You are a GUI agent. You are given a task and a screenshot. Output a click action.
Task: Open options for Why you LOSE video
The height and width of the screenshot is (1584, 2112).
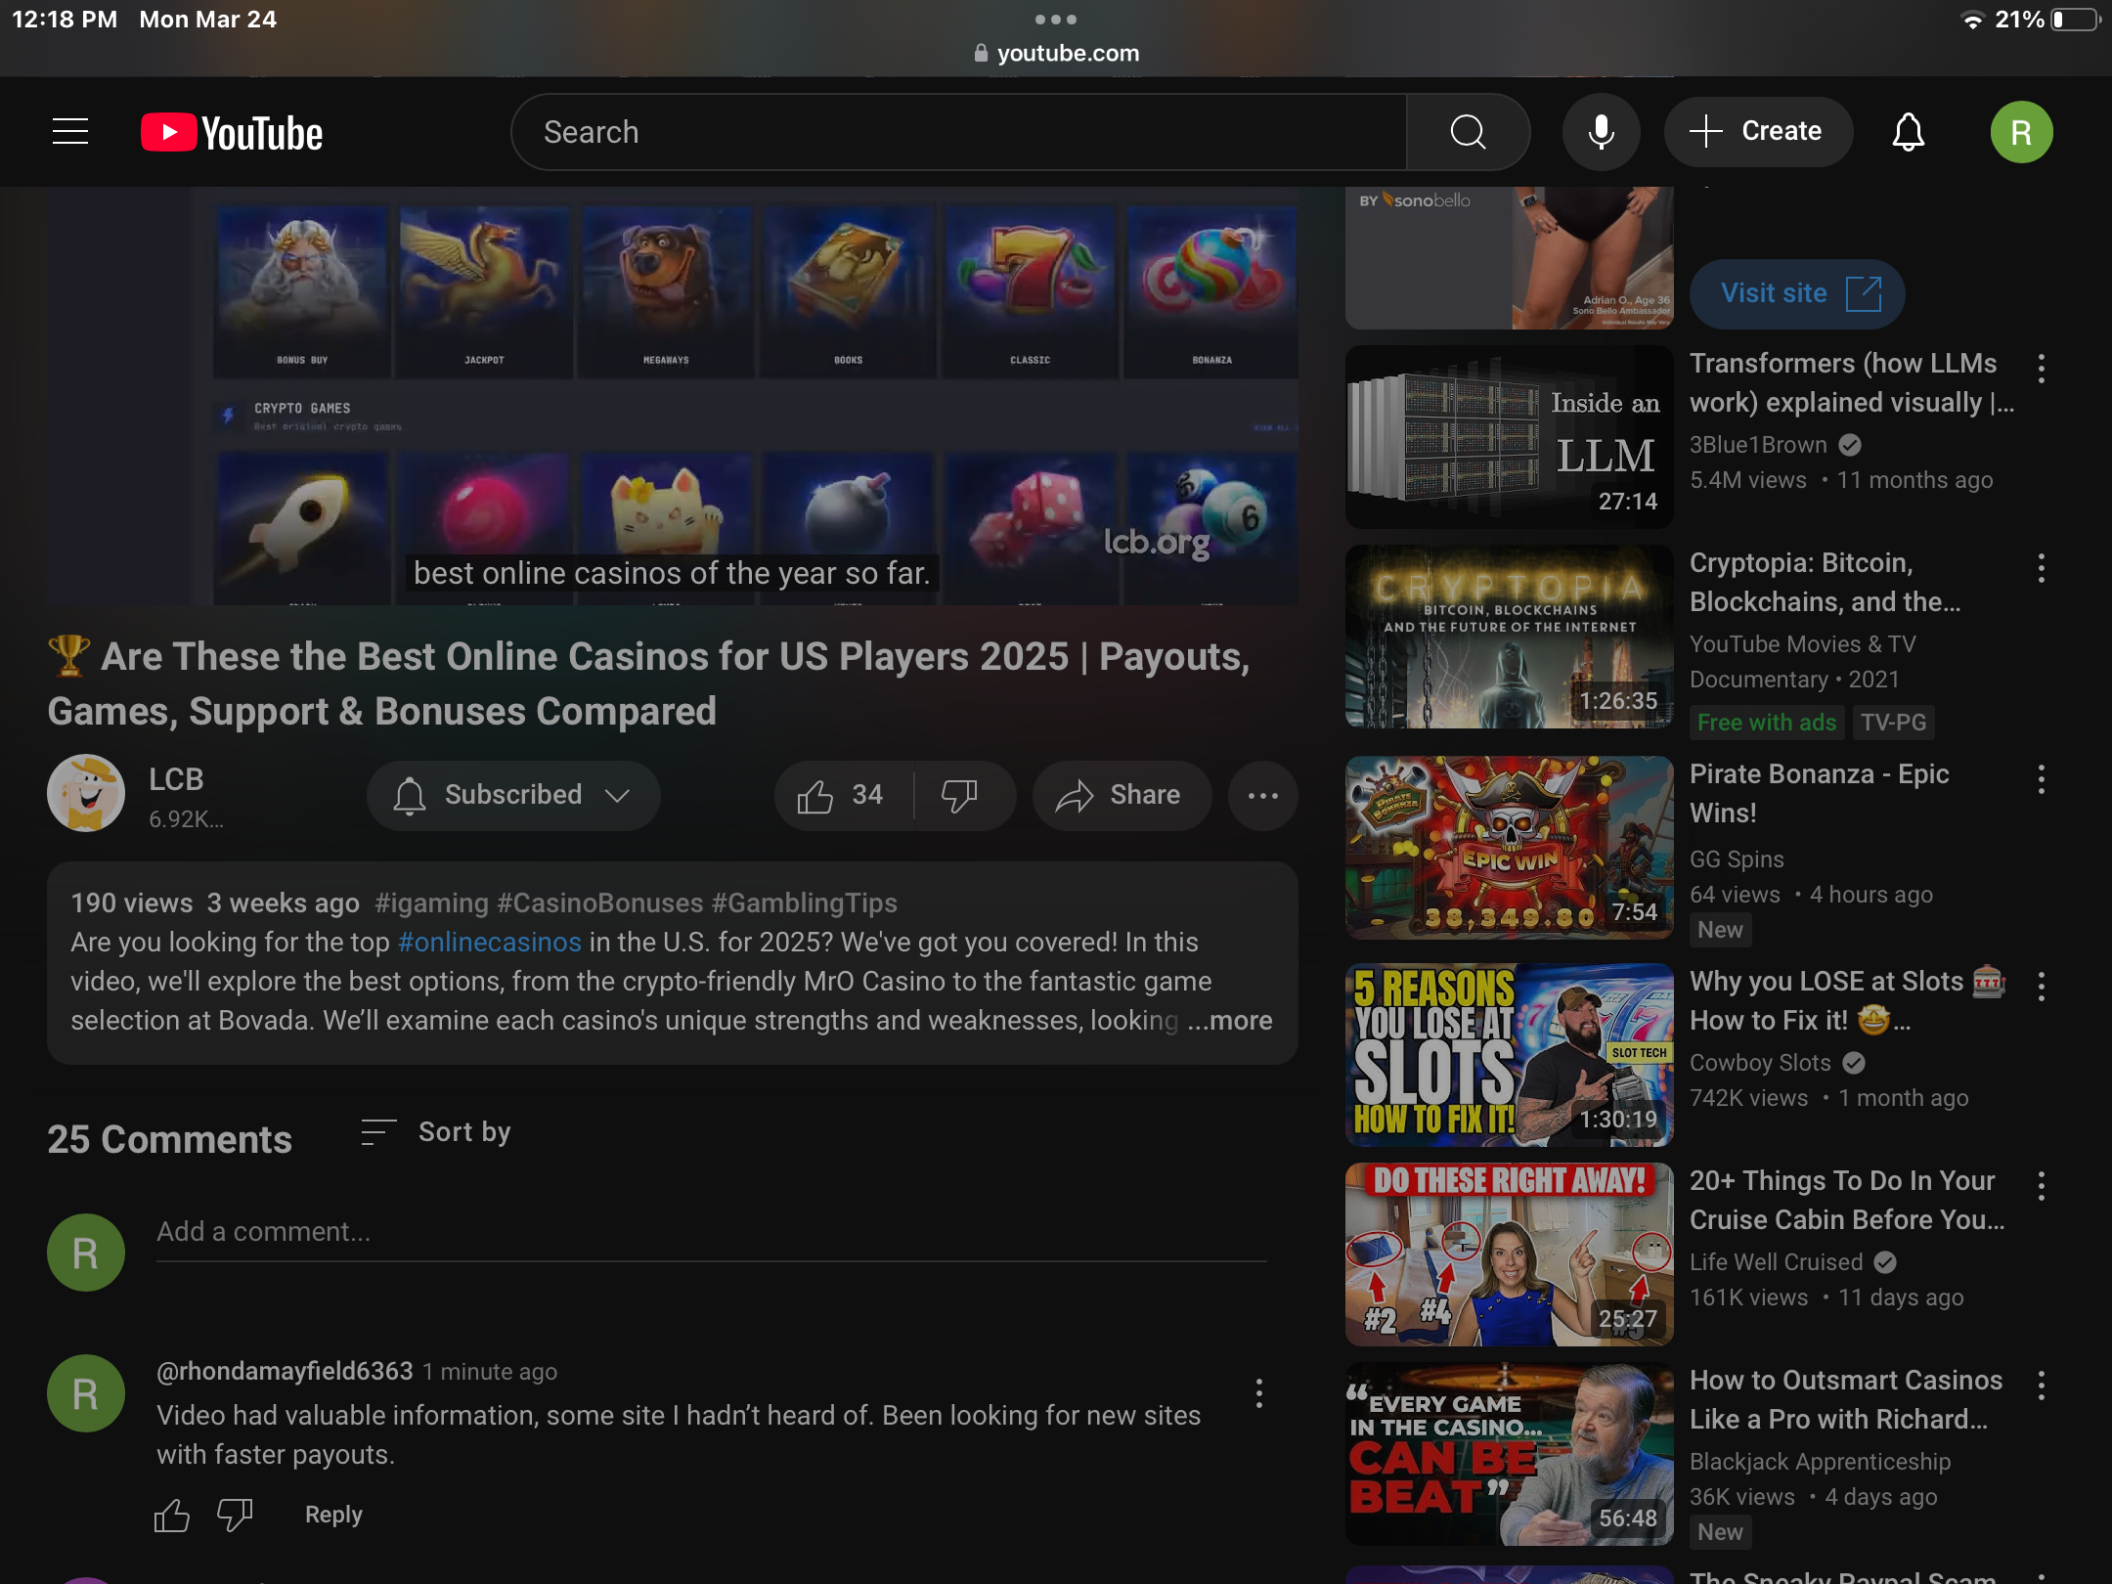coord(2042,988)
